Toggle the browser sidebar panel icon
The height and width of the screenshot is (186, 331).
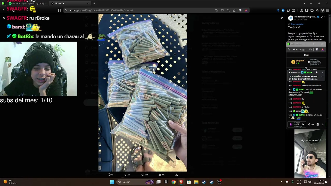pyautogui.click(x=307, y=10)
